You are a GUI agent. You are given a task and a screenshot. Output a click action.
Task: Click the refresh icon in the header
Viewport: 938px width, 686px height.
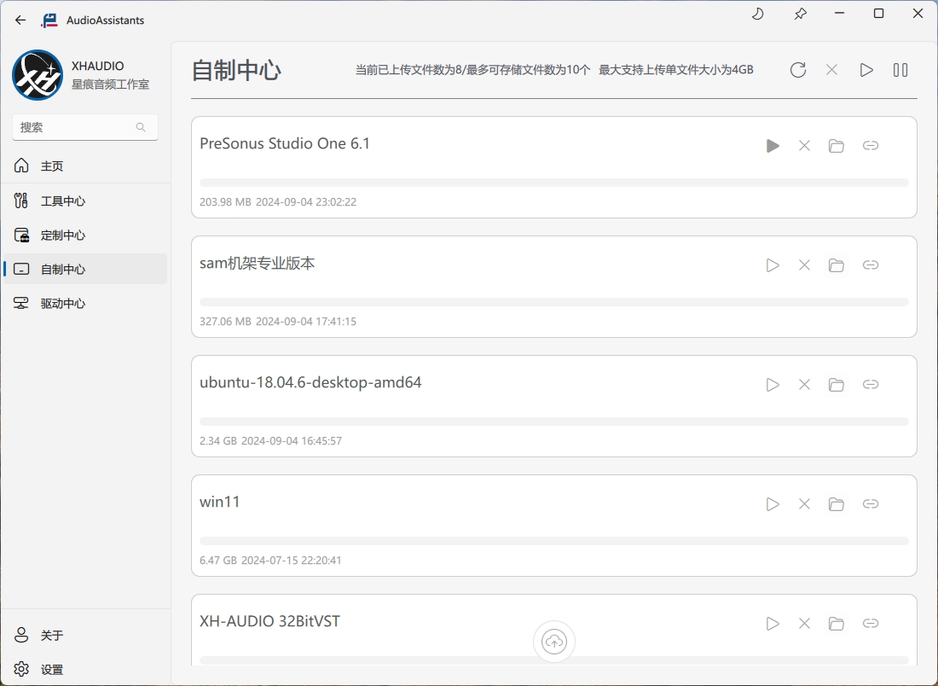[x=797, y=70]
